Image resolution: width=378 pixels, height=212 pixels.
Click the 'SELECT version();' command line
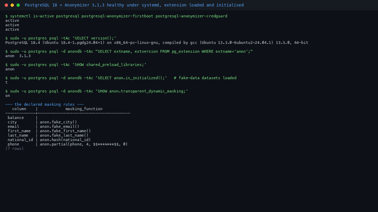point(61,38)
